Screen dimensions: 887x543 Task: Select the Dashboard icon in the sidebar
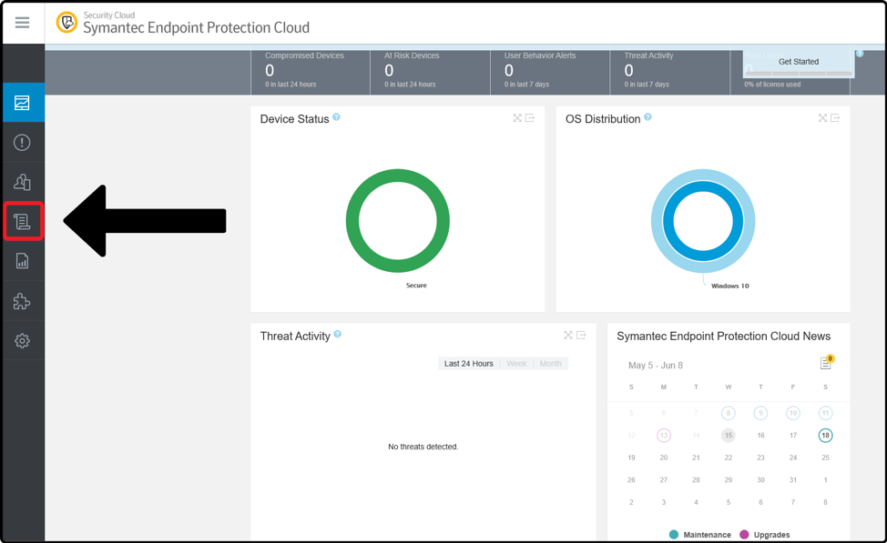pos(22,103)
